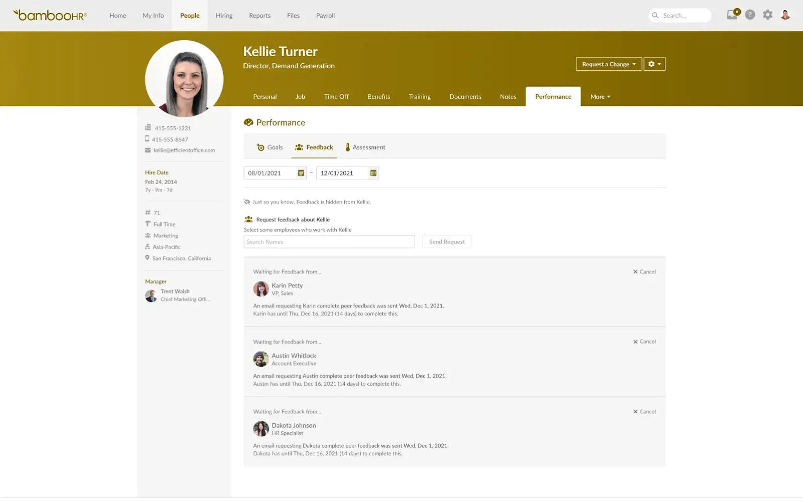
Task: Open the Assessment tab
Action: (x=365, y=147)
